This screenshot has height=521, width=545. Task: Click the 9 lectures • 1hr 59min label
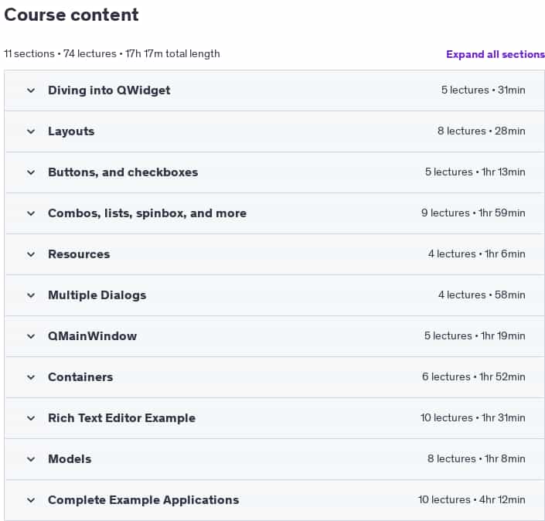[473, 213]
